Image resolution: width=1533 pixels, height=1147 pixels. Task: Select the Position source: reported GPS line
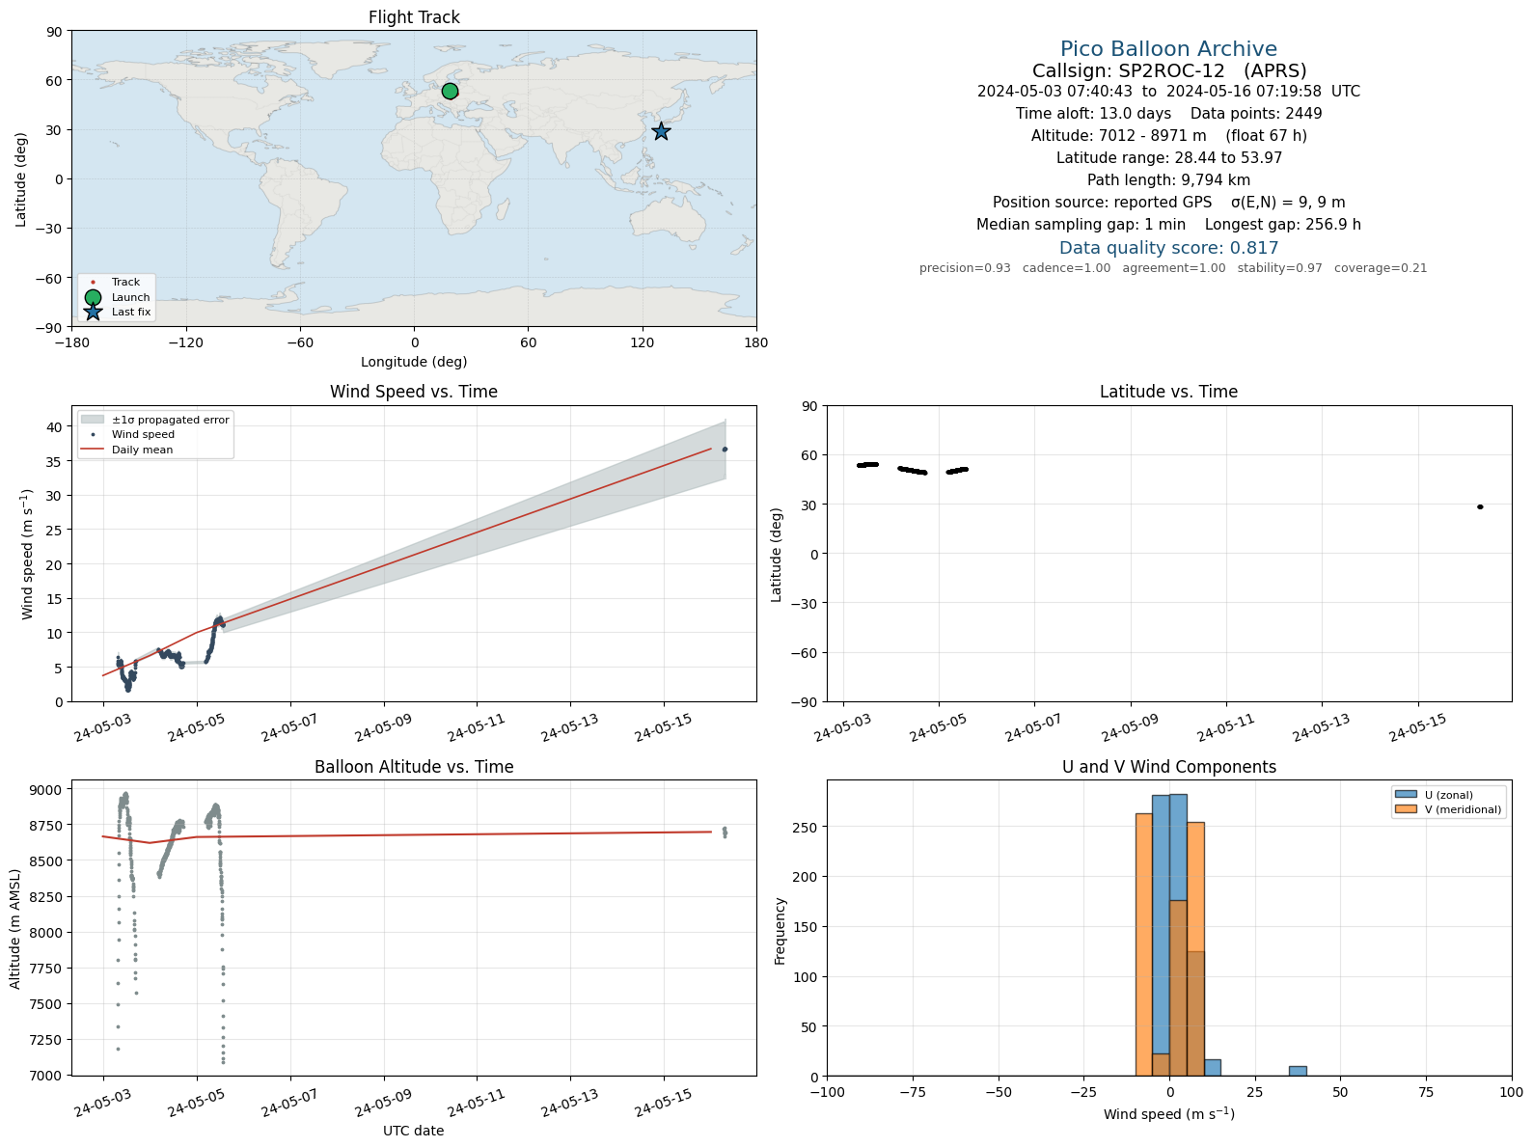[1168, 203]
